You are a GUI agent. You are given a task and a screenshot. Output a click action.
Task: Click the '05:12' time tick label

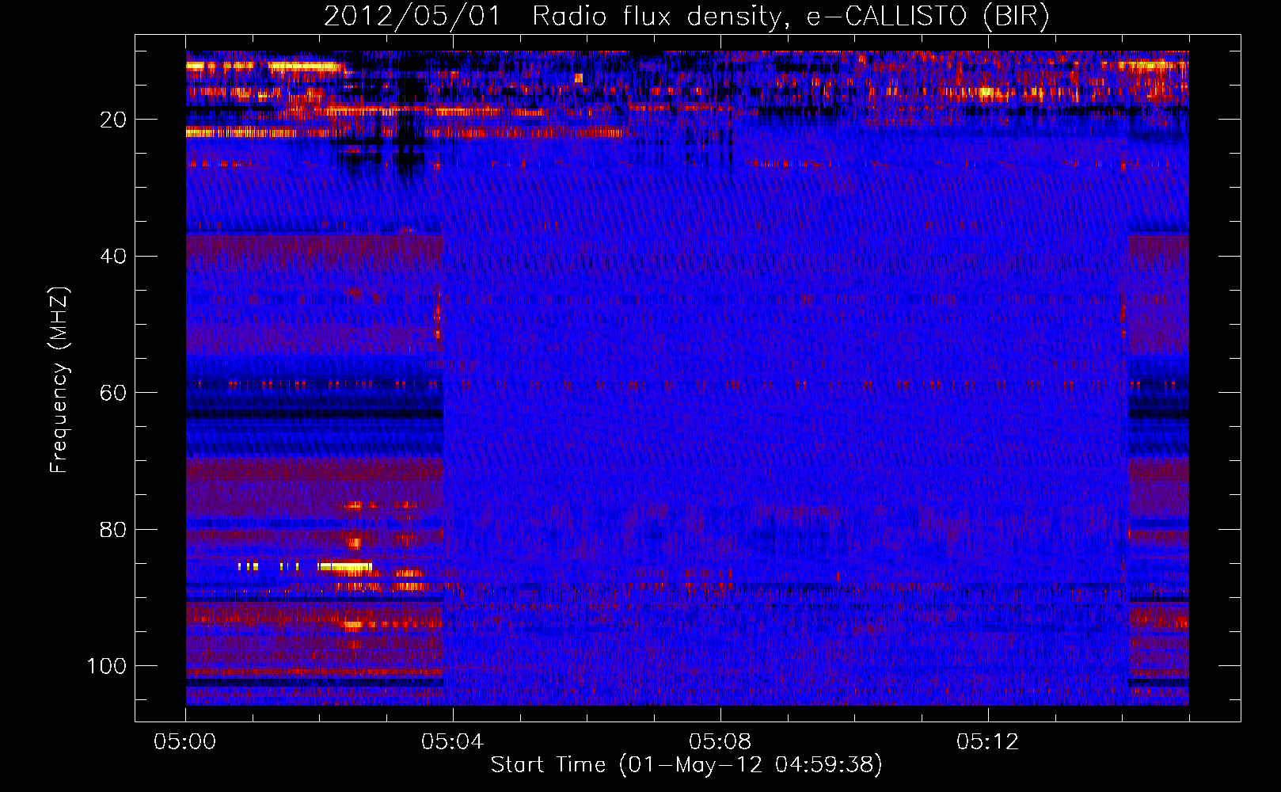988,742
